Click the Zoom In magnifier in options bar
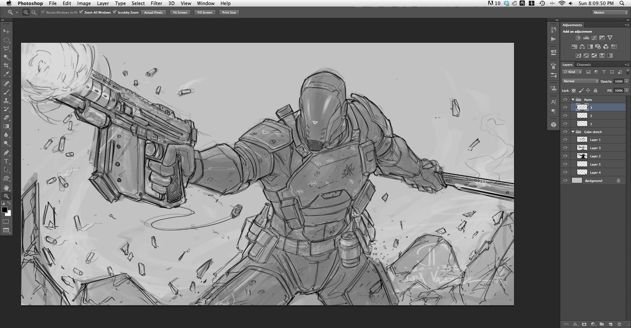631x328 pixels. point(26,12)
